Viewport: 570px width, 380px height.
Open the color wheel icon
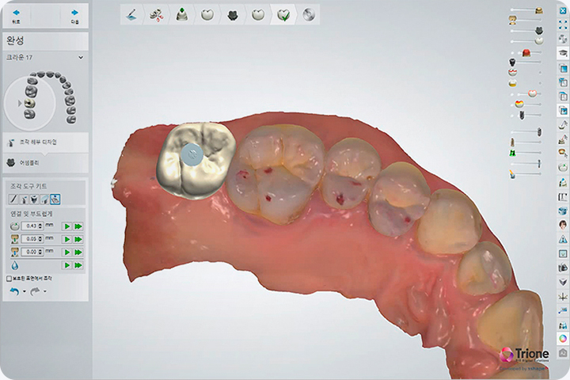tap(563, 338)
